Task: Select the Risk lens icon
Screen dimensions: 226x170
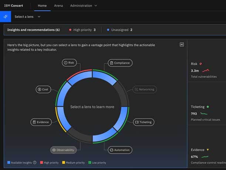Action: point(65,63)
